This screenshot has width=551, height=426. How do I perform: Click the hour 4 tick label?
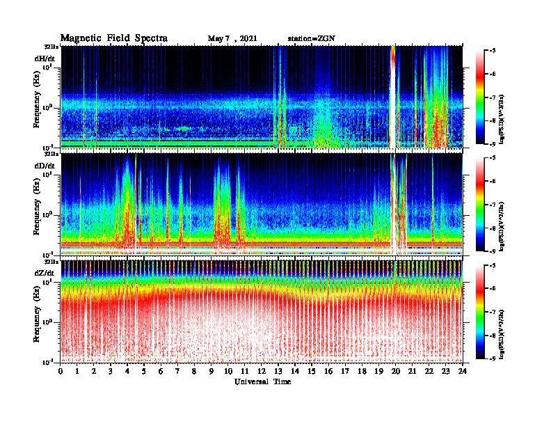click(127, 371)
